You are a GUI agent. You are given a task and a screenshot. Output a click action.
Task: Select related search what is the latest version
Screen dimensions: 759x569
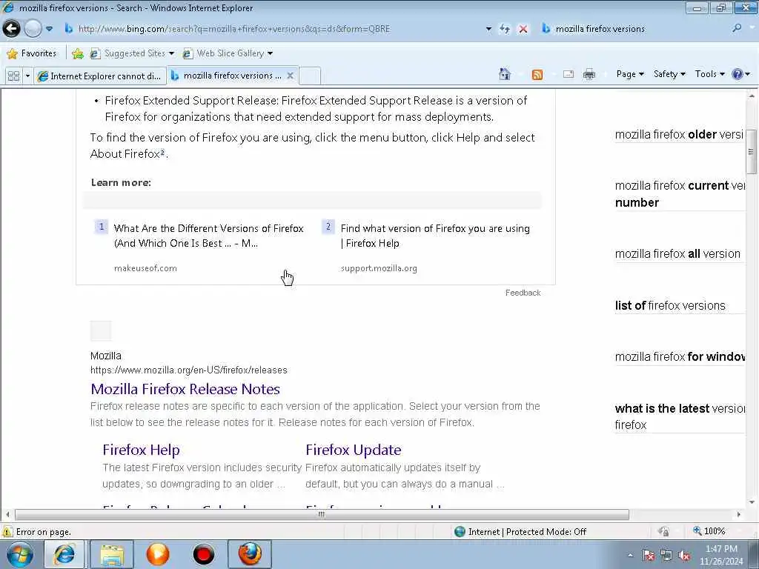coord(680,416)
